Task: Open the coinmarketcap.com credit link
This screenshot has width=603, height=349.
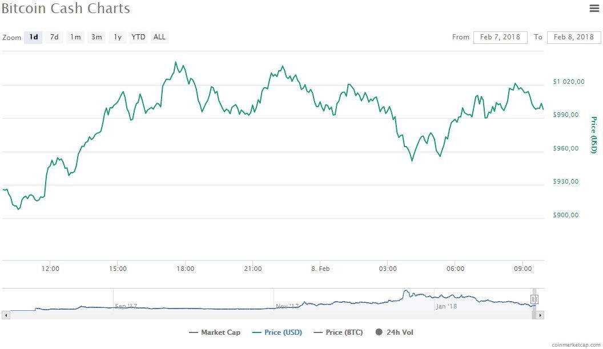Action: coord(576,345)
